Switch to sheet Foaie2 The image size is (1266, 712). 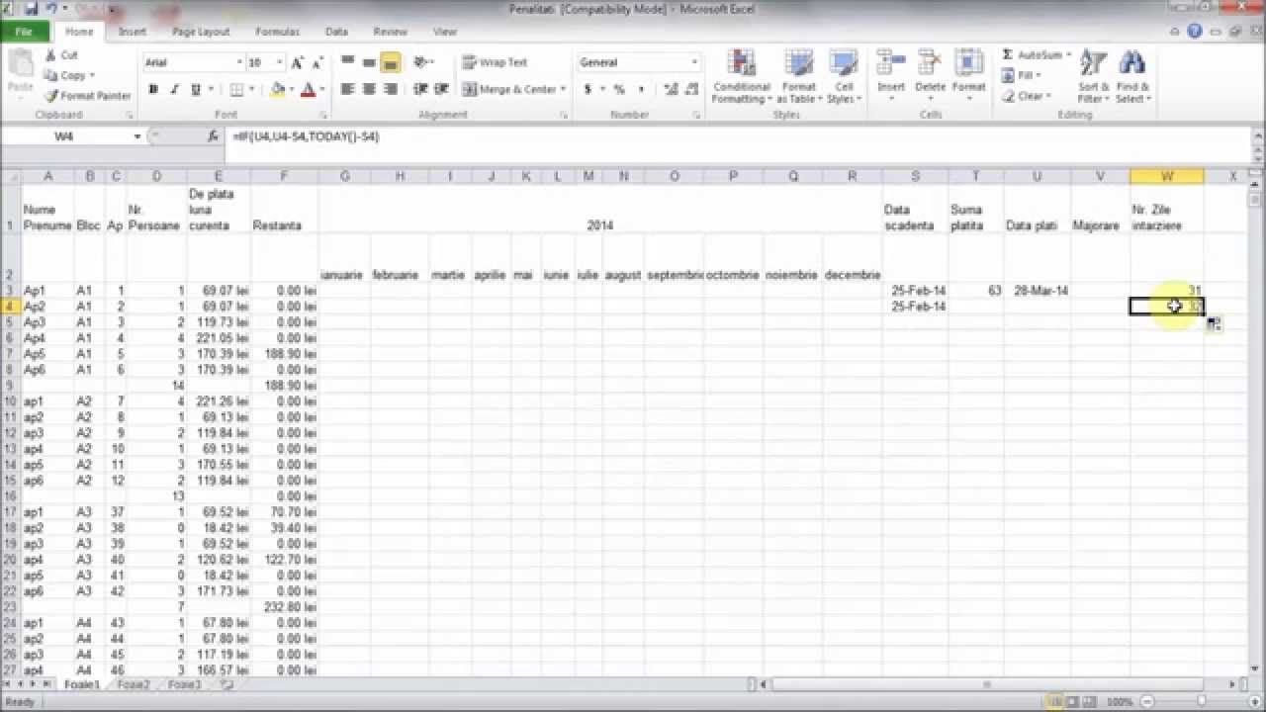pyautogui.click(x=134, y=684)
